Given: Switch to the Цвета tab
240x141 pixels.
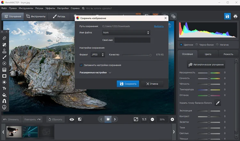Looking at the screenshot, I should (208, 54).
